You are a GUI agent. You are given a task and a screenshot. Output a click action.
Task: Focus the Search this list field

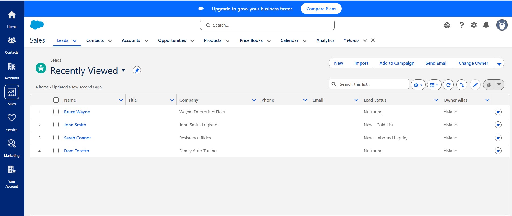[x=369, y=84]
